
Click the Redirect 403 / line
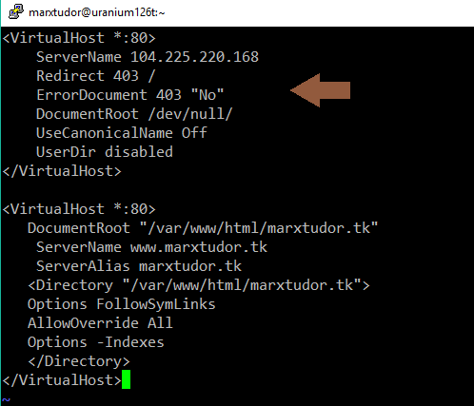point(96,76)
